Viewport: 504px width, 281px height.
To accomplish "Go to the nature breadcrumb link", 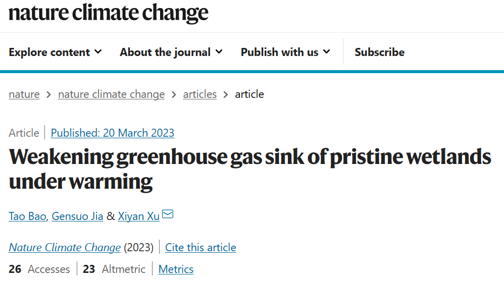I will (x=24, y=94).
